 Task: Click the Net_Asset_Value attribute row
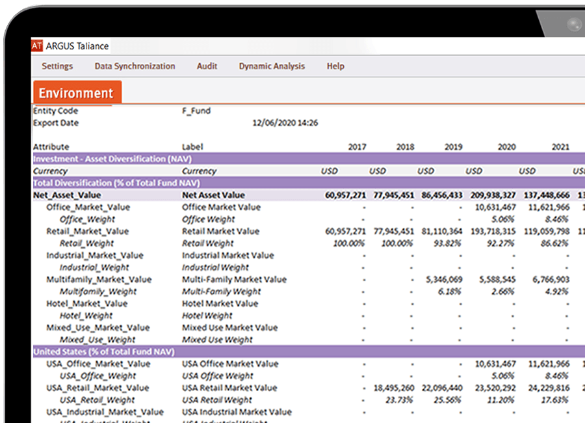pos(67,195)
